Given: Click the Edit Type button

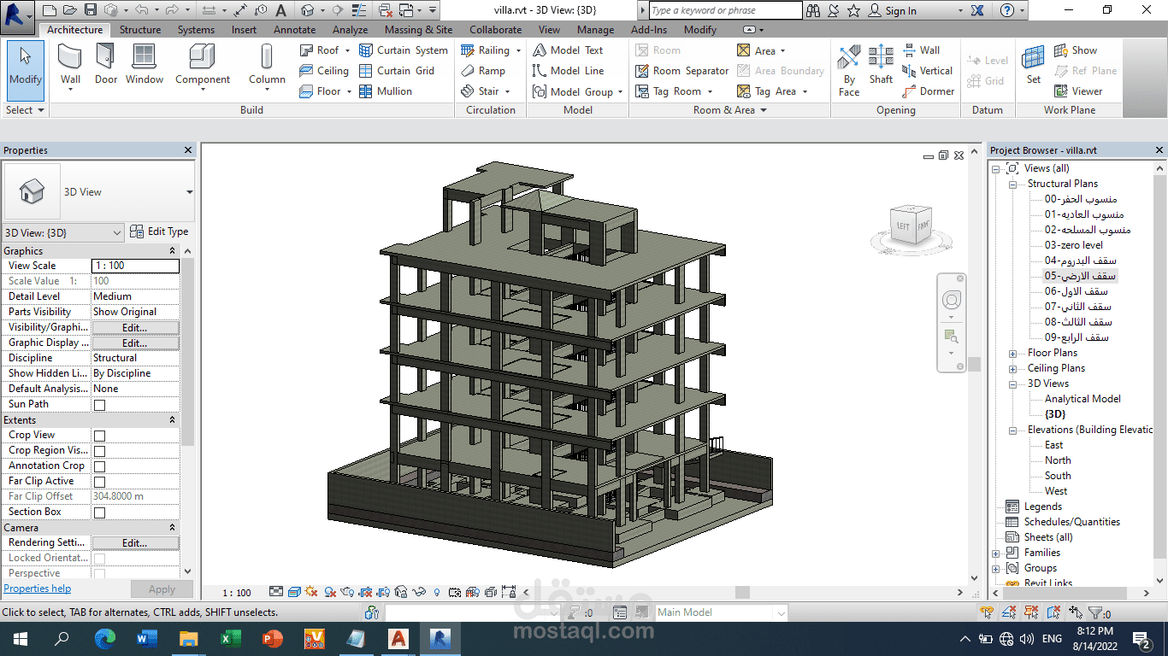Looking at the screenshot, I should coord(159,231).
